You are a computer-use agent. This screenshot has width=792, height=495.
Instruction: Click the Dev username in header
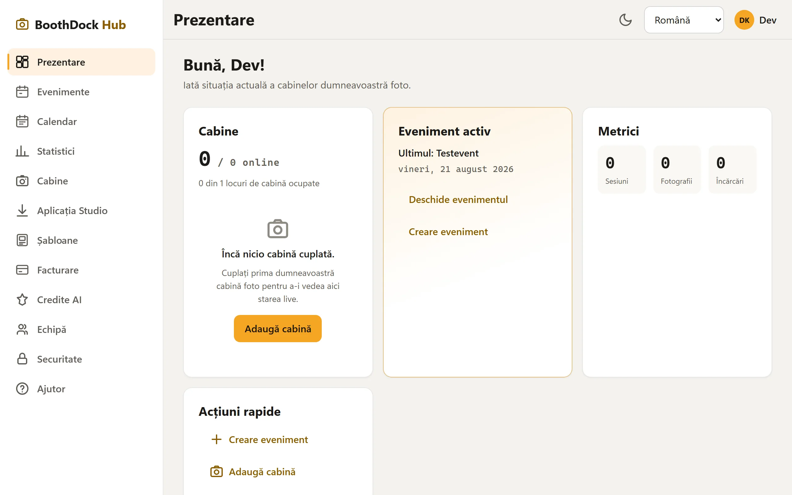(768, 20)
